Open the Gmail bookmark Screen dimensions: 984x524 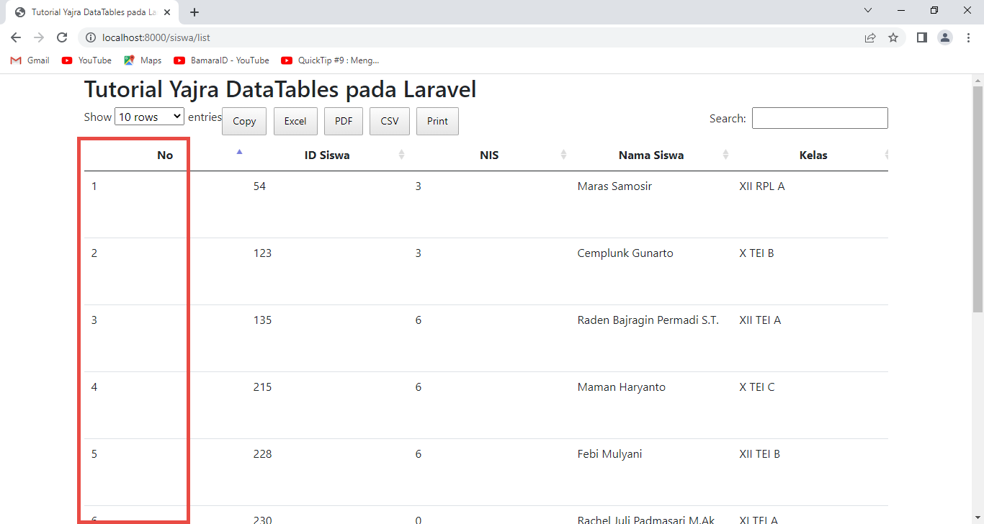click(x=30, y=60)
